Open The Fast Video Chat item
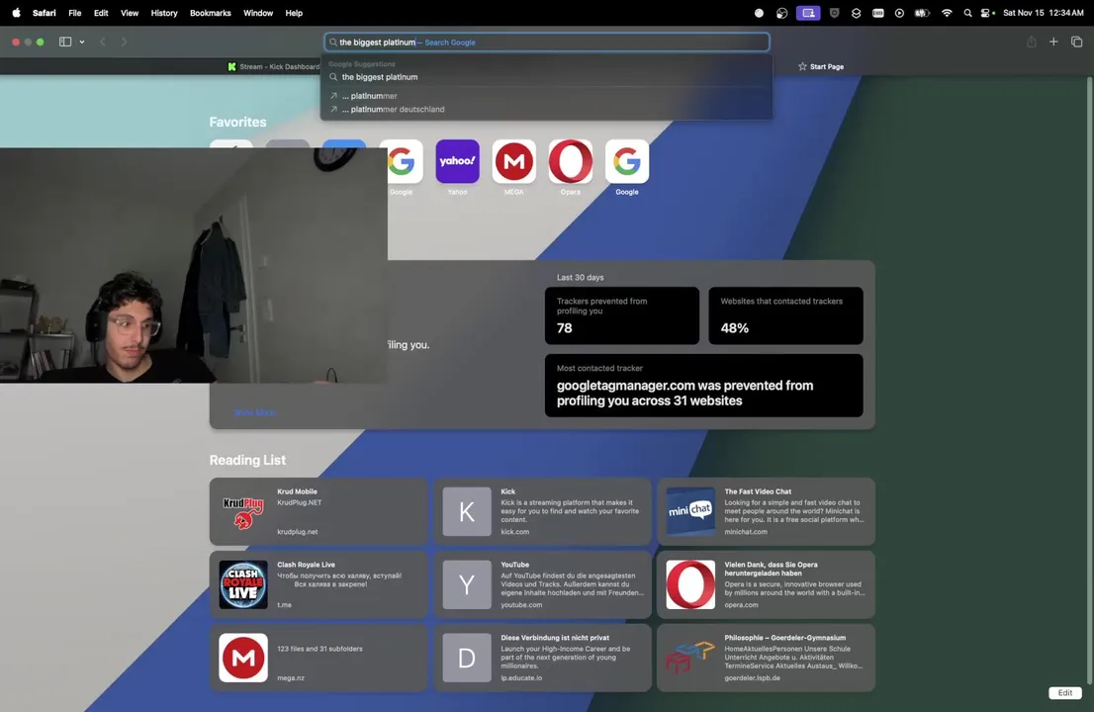This screenshot has width=1094, height=712. (766, 511)
